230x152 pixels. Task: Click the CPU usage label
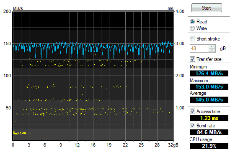tap(201, 139)
